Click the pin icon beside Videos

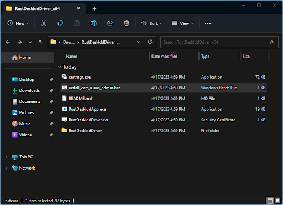51,135
